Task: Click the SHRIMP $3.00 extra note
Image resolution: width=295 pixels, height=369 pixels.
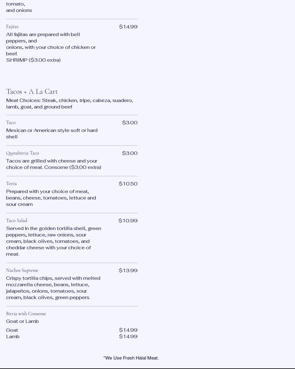Action: pos(33,60)
